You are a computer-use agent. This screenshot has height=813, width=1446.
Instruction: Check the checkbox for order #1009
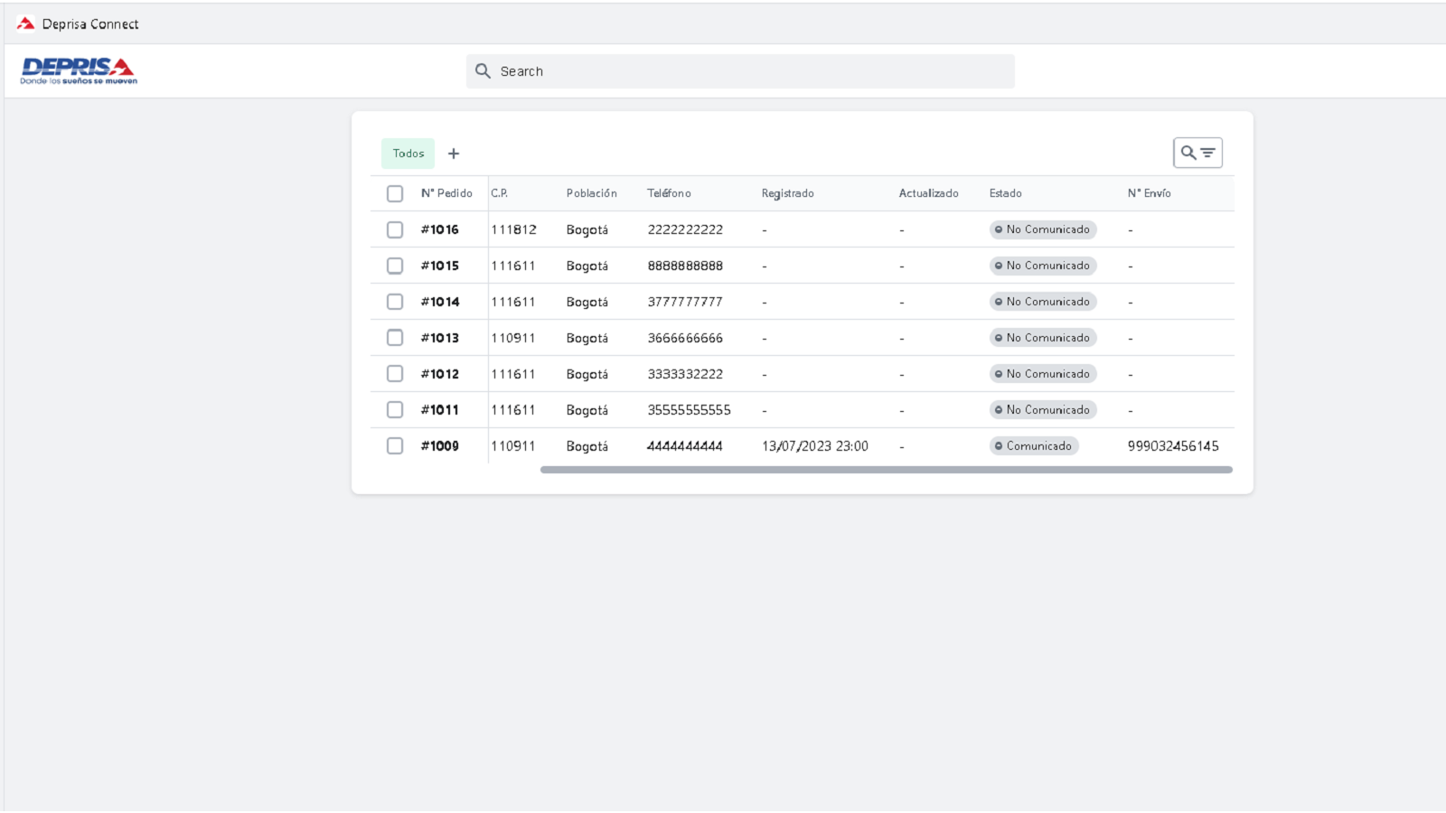point(395,445)
